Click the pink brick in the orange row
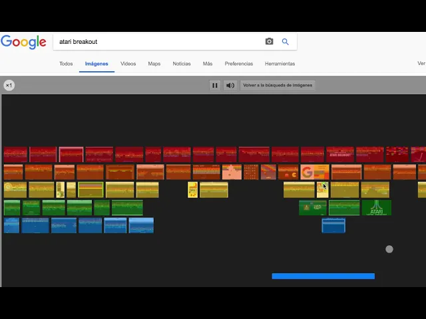Image resolution: width=426 pixels, height=319 pixels. 232,172
